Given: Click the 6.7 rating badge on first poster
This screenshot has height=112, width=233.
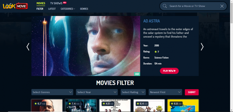Looking at the screenshot, I should point(40,104).
